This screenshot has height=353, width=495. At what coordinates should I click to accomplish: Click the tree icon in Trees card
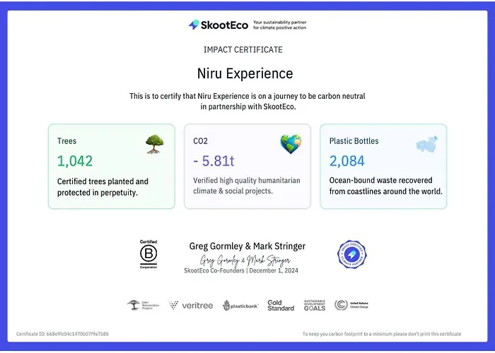tap(155, 144)
